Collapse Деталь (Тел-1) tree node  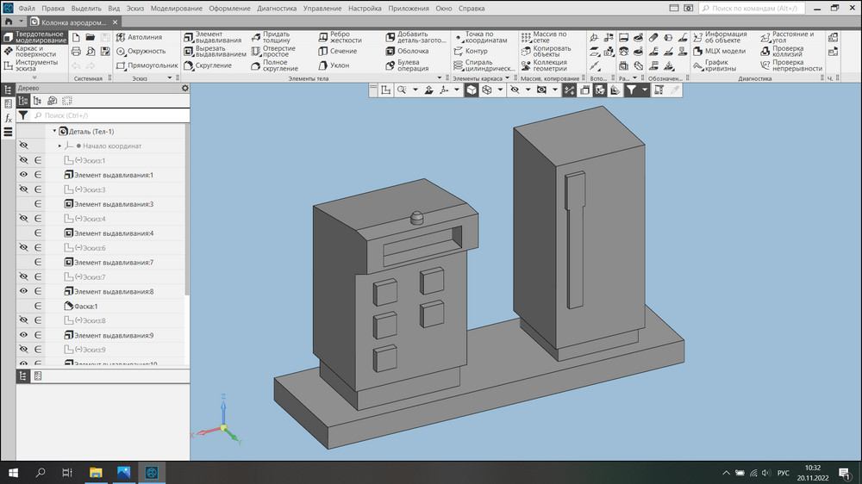pos(54,131)
